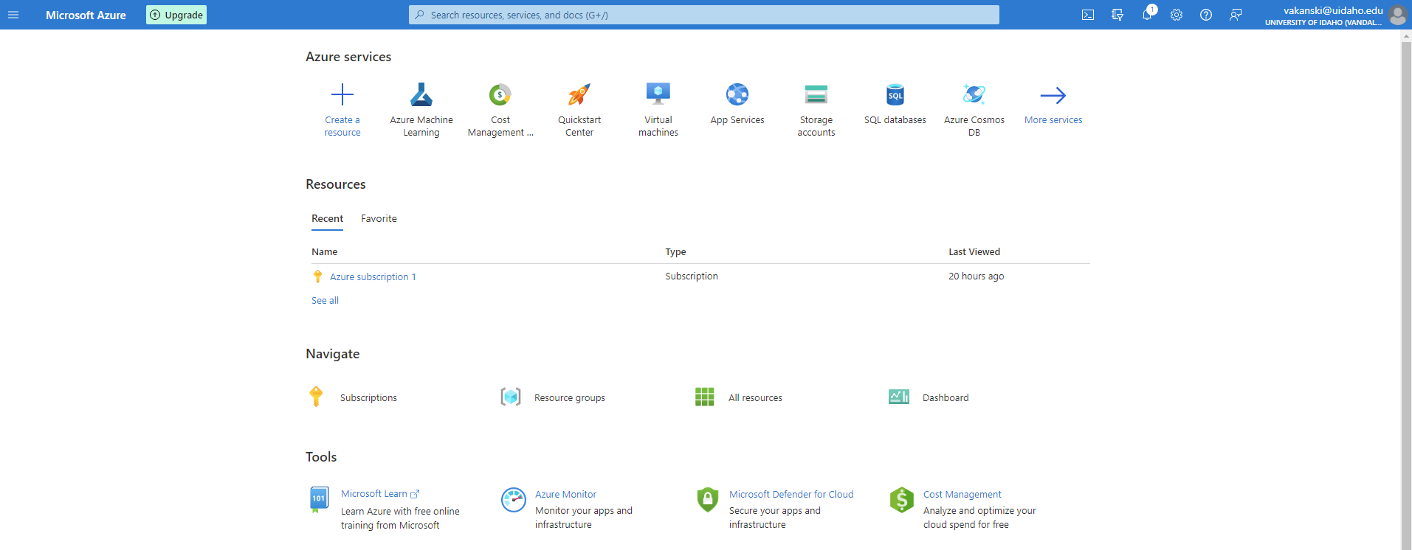Click the key icon beside Azure subscription 1
Image resolution: width=1412 pixels, height=550 pixels.
click(317, 276)
